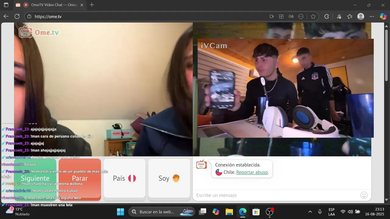Click the Reportar abuso link
The image size is (390, 219).
pos(252,172)
